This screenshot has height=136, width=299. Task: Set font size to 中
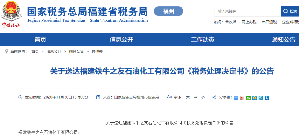point(195,97)
